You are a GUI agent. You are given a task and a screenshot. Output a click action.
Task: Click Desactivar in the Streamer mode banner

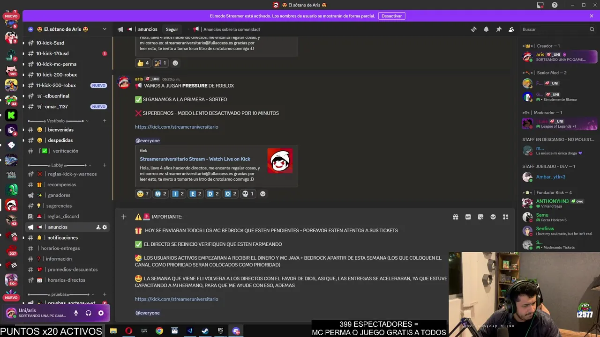coord(391,16)
